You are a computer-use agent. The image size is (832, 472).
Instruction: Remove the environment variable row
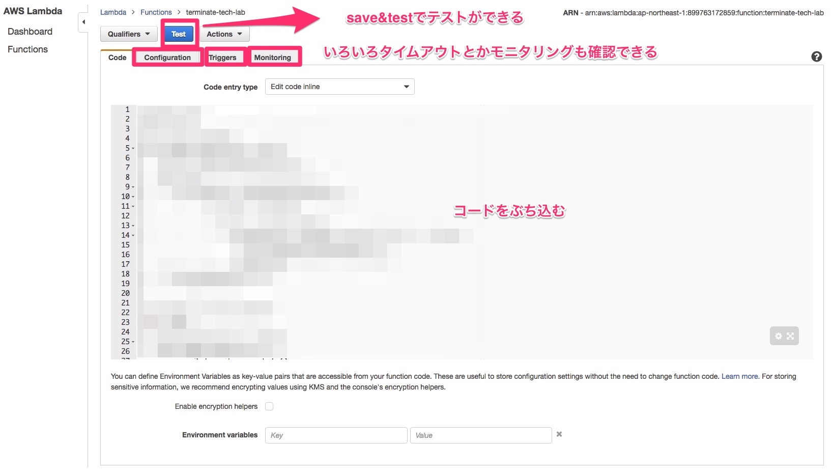(559, 434)
